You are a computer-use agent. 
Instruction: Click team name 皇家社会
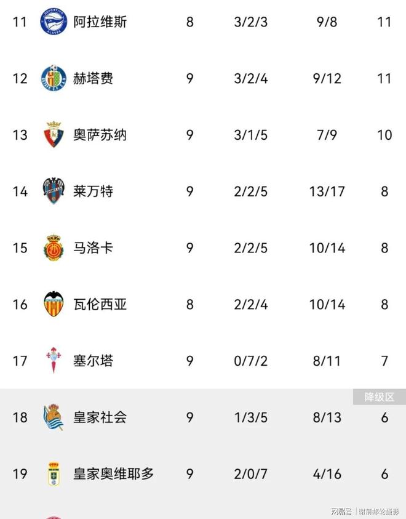[100, 417]
